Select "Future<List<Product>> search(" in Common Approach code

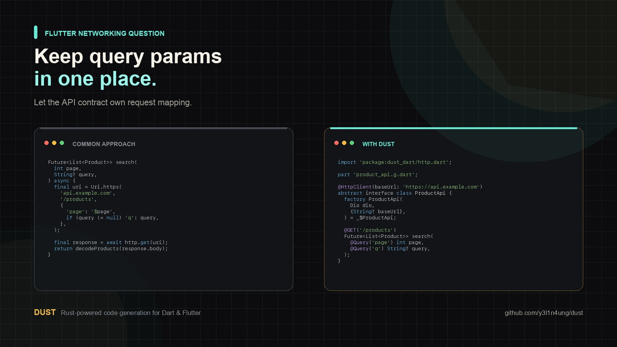pos(93,162)
